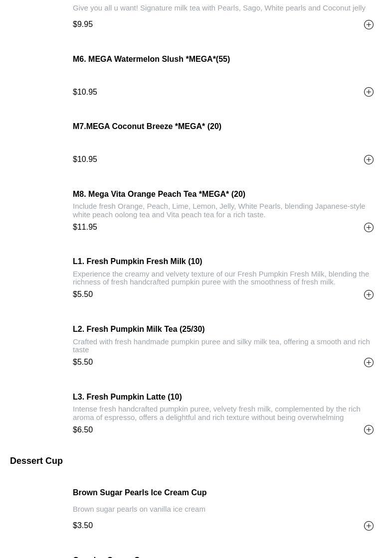The height and width of the screenshot is (558, 389).
Task: Add L3 Fresh Pumpkin Latte to cart
Action: [x=369, y=430]
